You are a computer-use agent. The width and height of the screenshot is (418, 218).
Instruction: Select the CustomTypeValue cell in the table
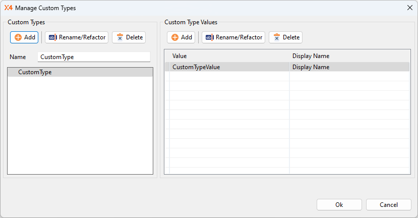pos(229,67)
